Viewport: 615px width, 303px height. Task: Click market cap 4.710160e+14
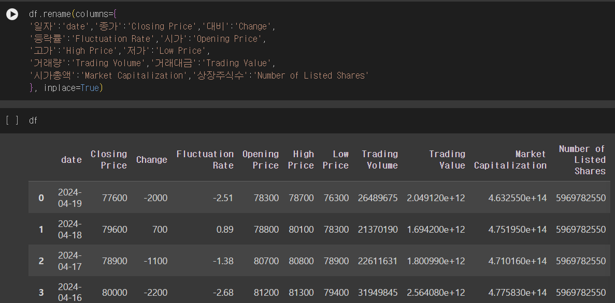(x=518, y=261)
